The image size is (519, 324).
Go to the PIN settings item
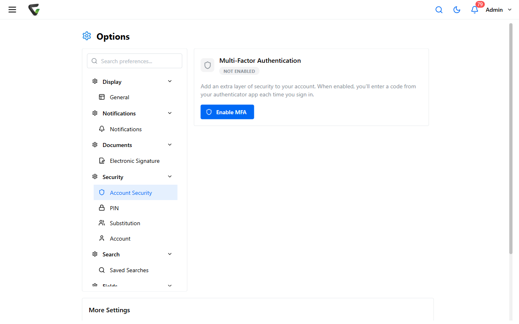coord(135,208)
